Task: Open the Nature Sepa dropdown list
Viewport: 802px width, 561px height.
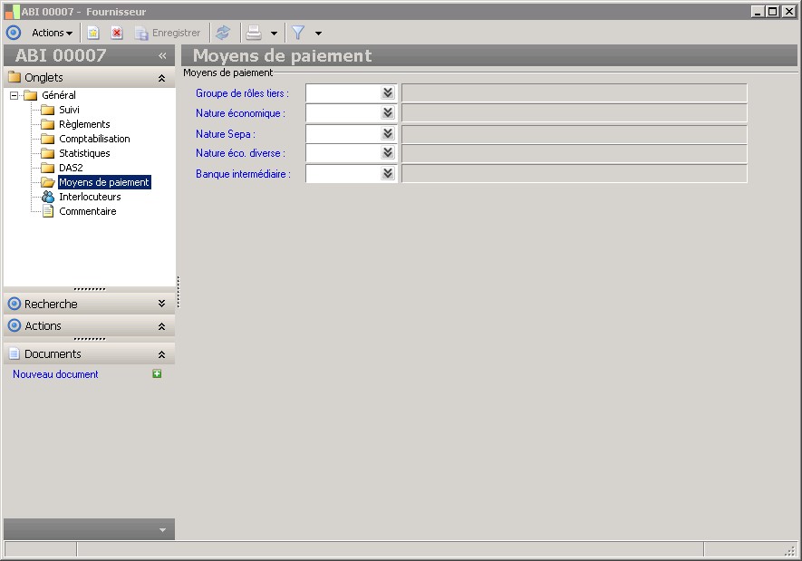Action: [x=388, y=134]
